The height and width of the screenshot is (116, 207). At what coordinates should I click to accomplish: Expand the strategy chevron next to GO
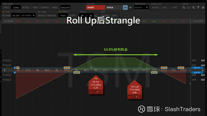(130, 7)
